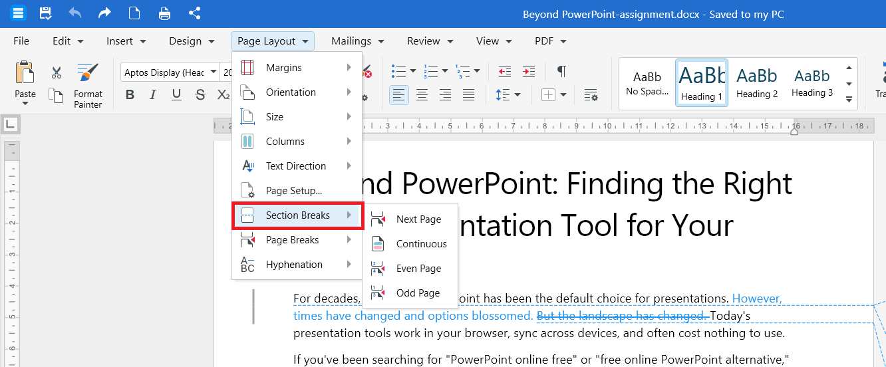886x367 pixels.
Task: Open the File menu
Action: (x=21, y=41)
